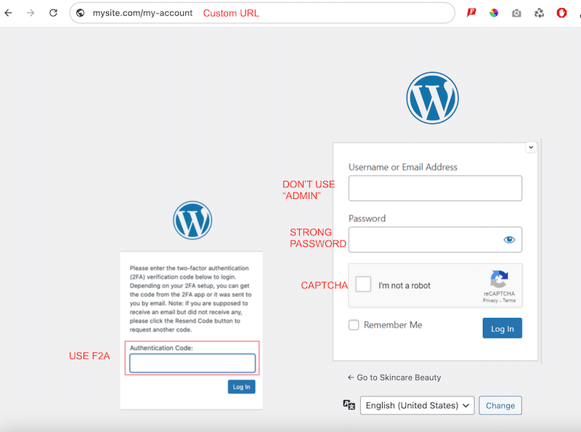The height and width of the screenshot is (432, 581).
Task: Reload the page with the refresh icon
Action: 53,13
